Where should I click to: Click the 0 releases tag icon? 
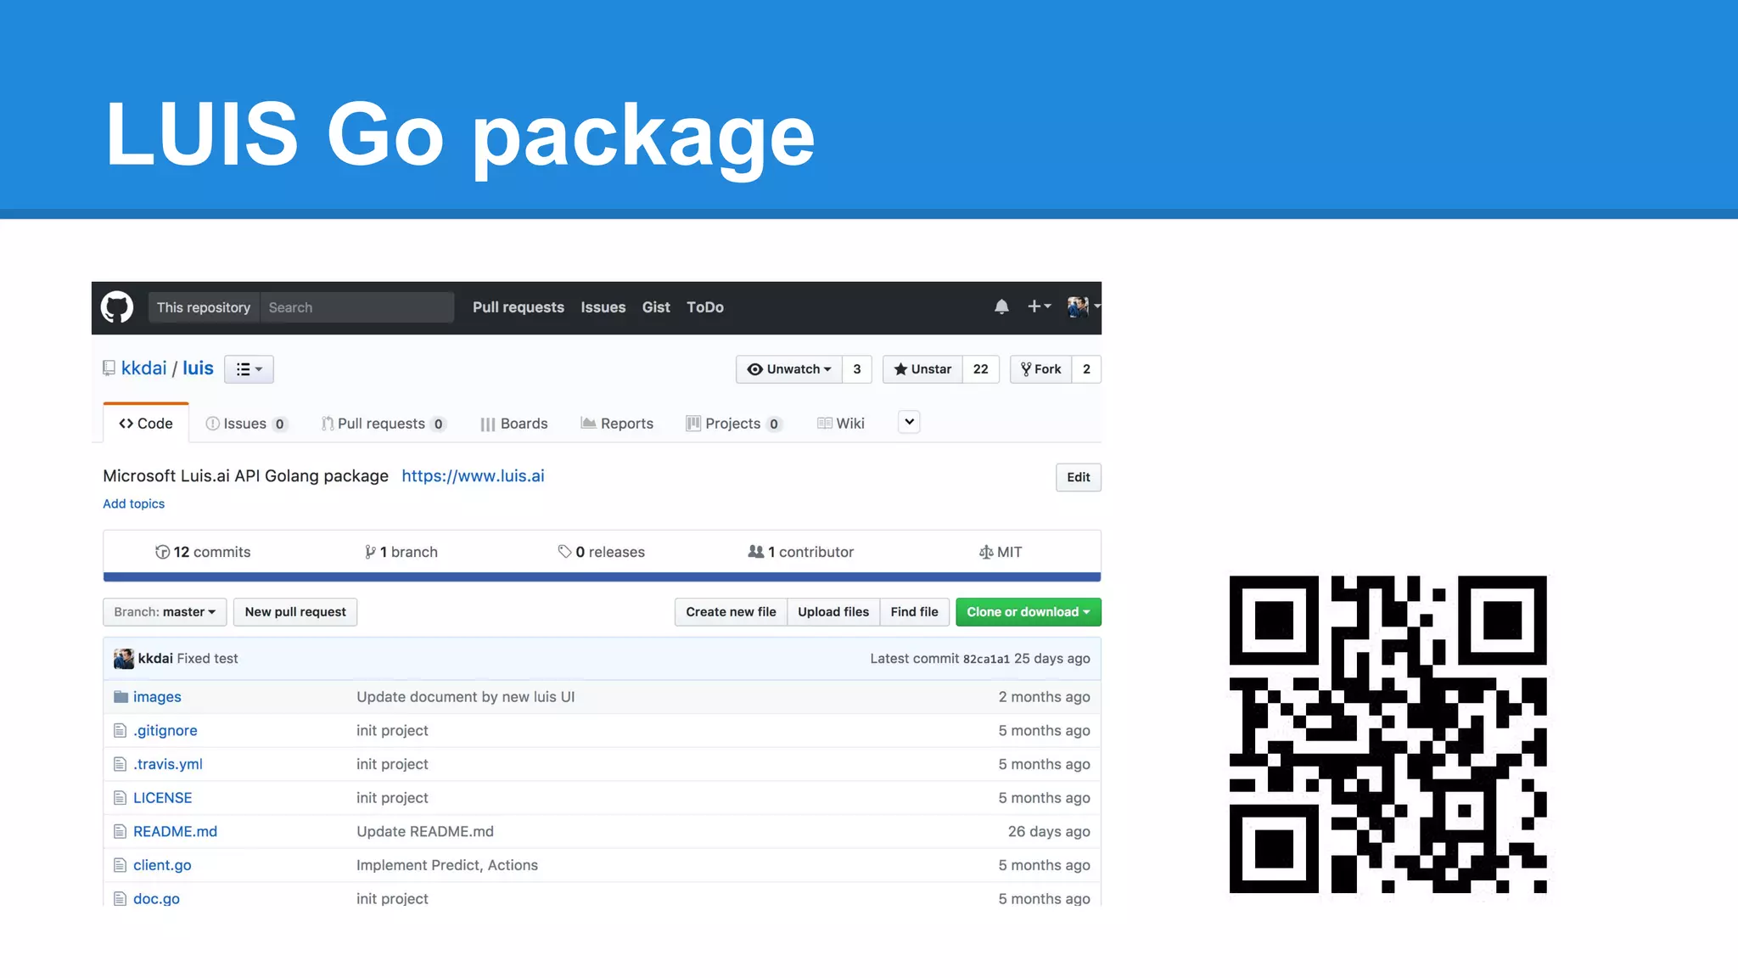coord(564,552)
